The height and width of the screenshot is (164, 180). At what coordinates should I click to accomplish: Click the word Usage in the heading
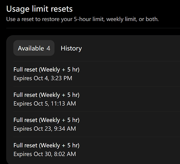(18, 9)
